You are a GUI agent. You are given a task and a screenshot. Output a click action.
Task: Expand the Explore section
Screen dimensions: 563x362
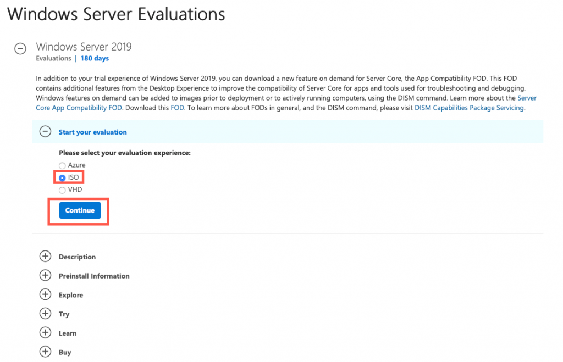[45, 294]
